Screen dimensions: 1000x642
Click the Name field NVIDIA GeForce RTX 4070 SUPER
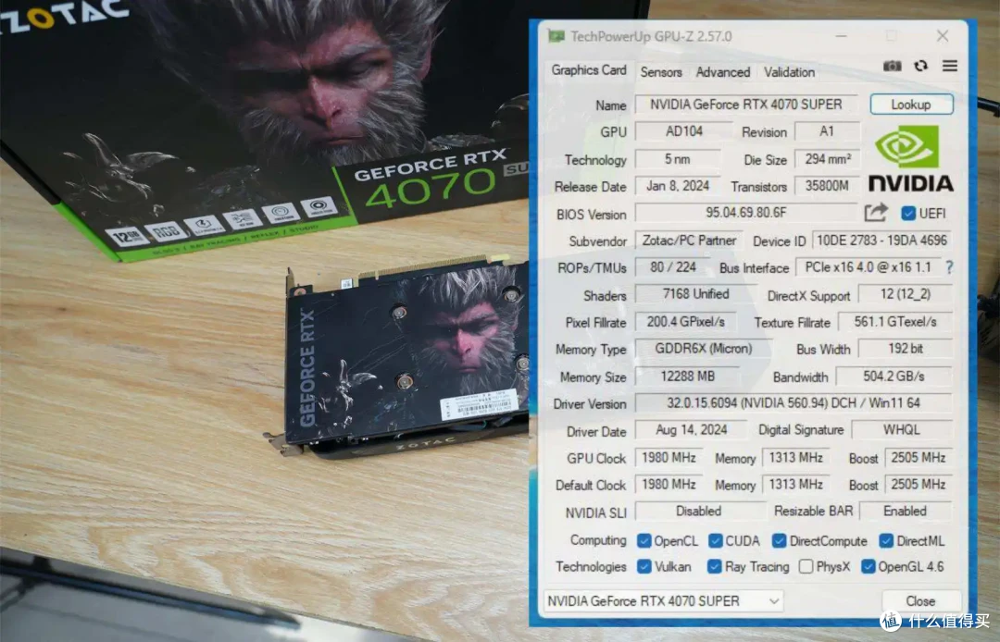pos(746,105)
